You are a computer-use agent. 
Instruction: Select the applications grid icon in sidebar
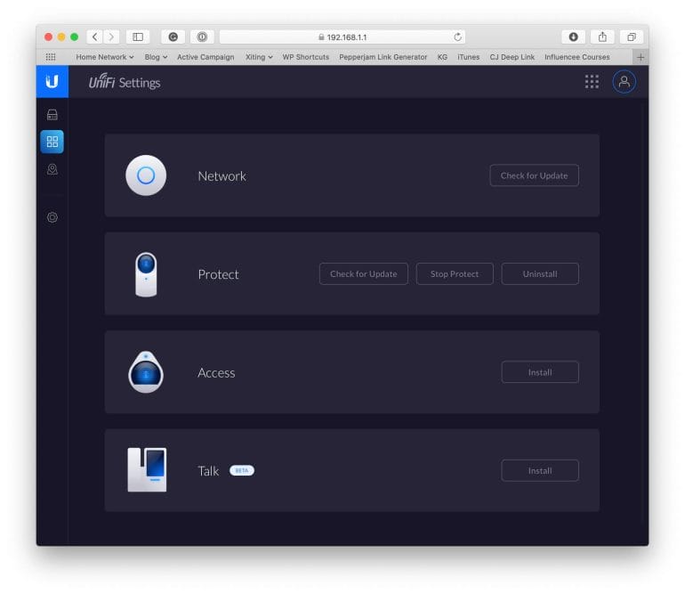(x=52, y=142)
